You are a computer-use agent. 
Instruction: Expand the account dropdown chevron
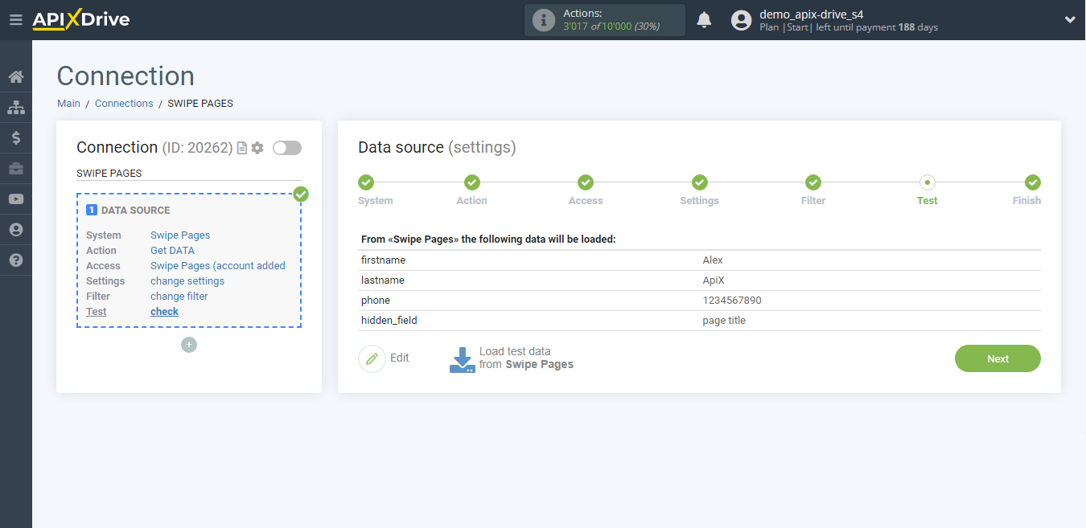tap(1070, 20)
